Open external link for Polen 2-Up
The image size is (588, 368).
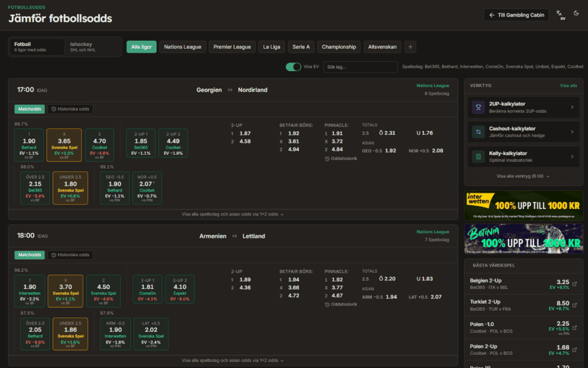pyautogui.click(x=574, y=350)
